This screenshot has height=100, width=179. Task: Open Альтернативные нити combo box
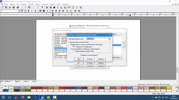[x=109, y=39]
